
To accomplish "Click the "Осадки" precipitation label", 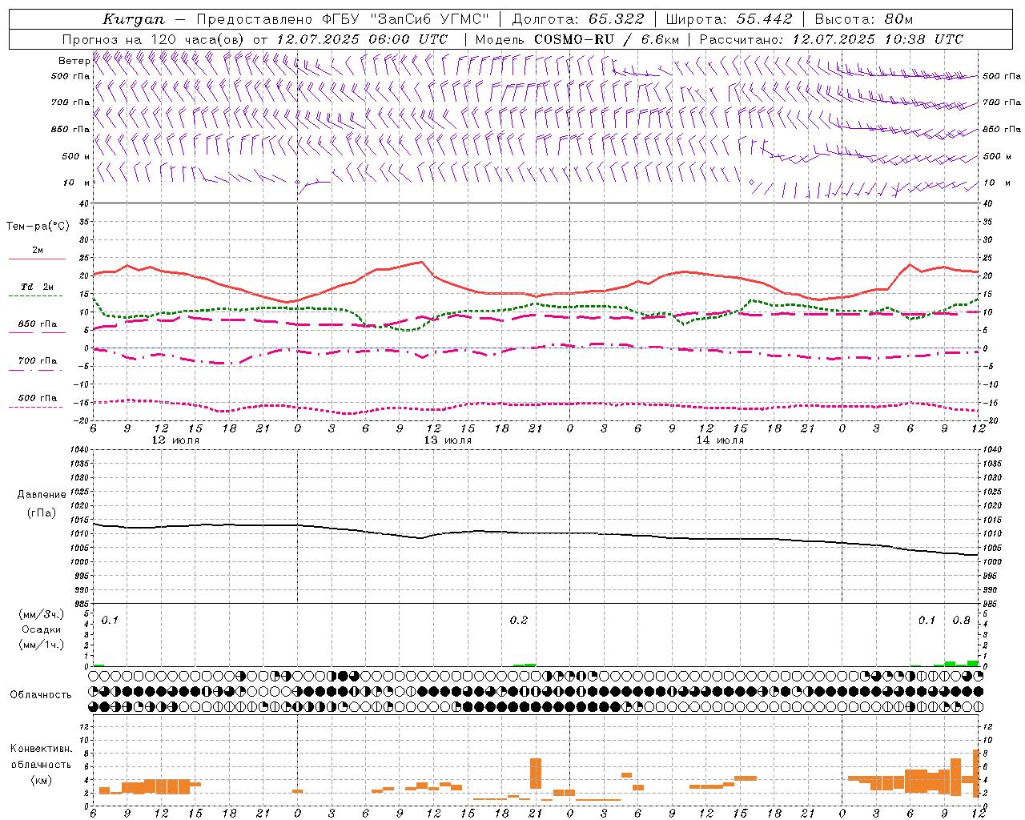I will 42,629.
